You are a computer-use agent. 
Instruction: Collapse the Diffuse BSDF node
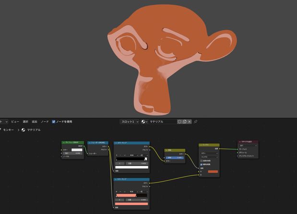click(64, 143)
